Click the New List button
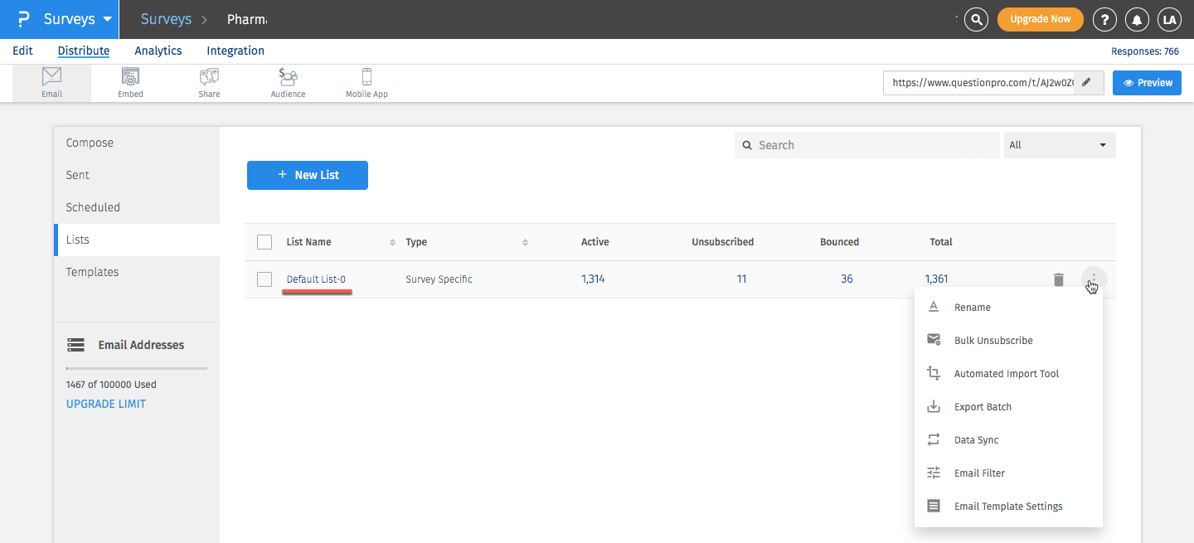The width and height of the screenshot is (1194, 543). (307, 175)
